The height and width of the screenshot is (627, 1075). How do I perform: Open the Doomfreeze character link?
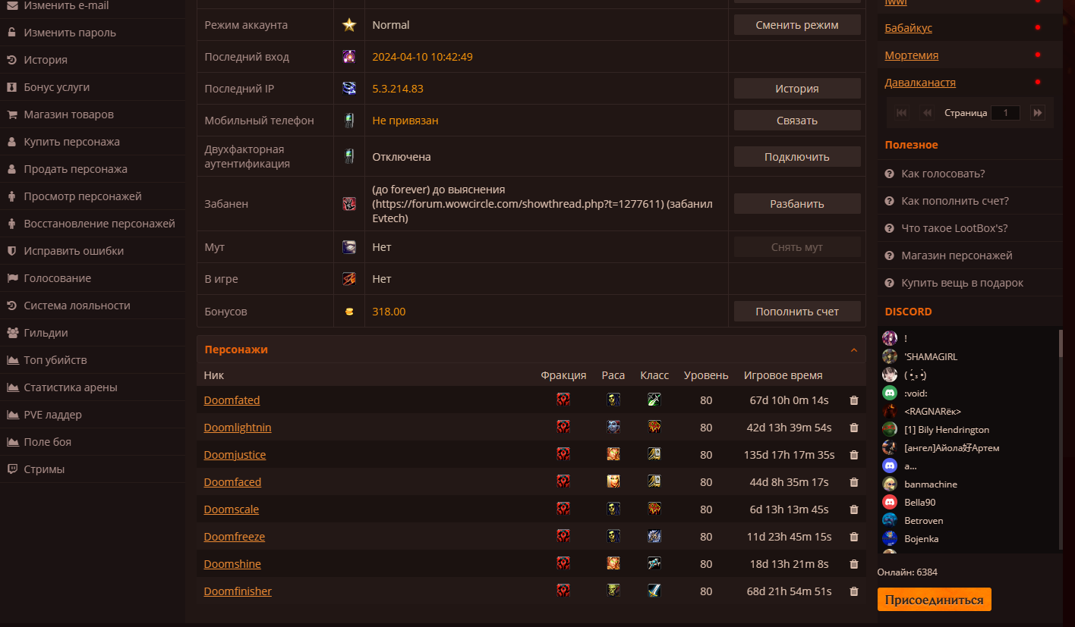pos(235,537)
